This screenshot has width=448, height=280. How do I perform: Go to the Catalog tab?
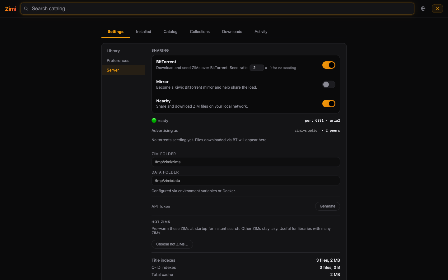coord(170,32)
